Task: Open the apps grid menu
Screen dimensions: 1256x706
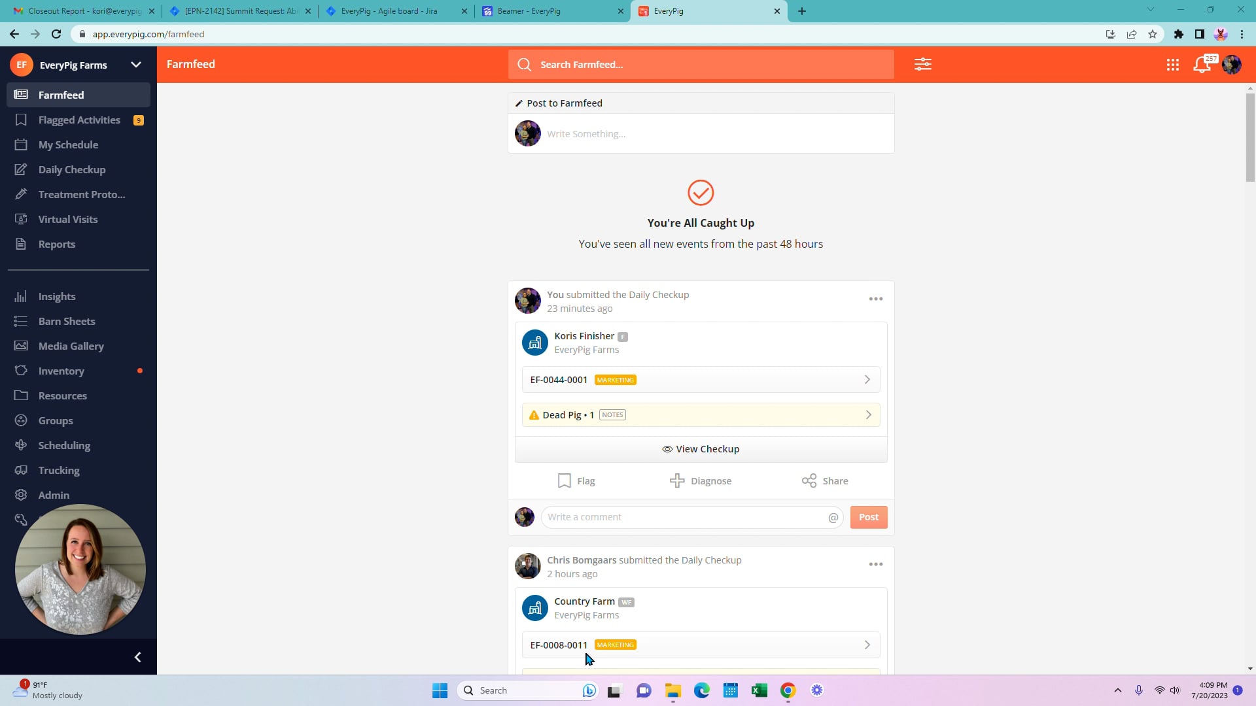Action: click(1172, 65)
